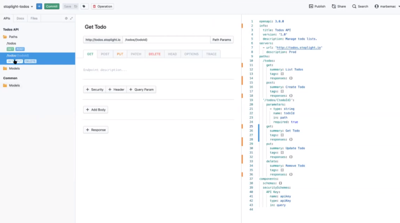Screen dimensions: 400x223
Task: Collapse the Paths folder under Todos API
Action: (10, 37)
